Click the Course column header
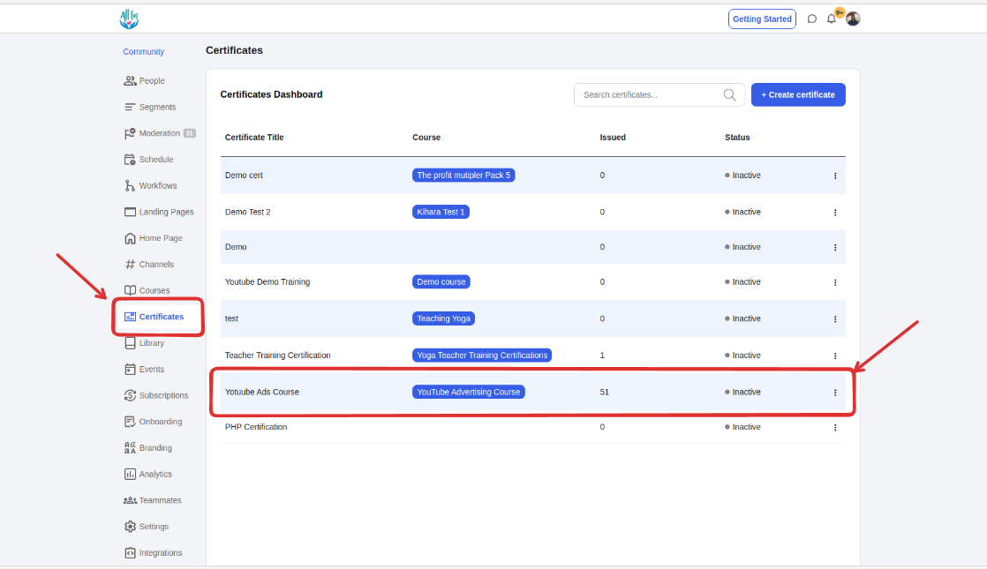The height and width of the screenshot is (569, 987). (x=426, y=137)
